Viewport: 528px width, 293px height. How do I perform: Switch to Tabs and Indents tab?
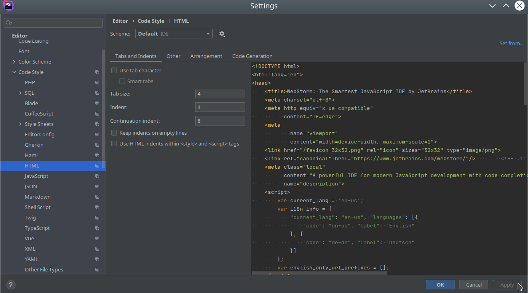tap(136, 56)
